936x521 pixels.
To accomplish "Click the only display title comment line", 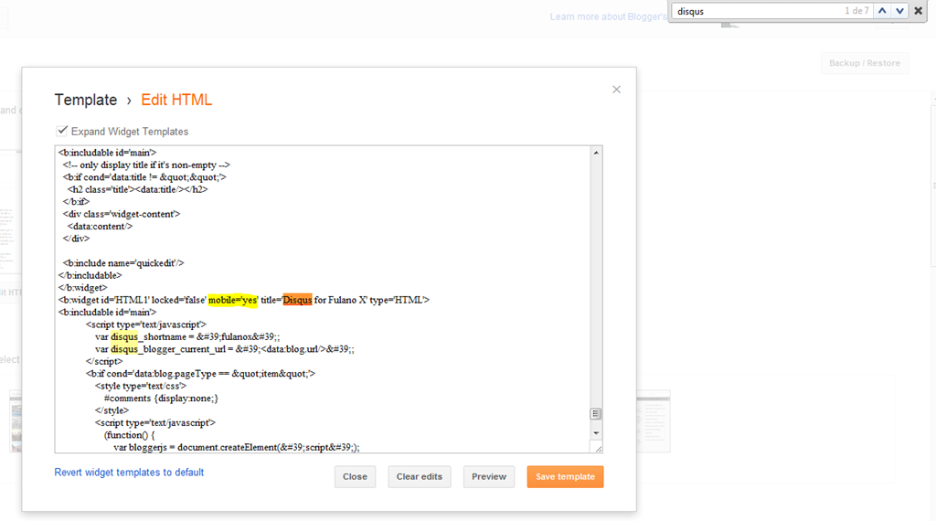I will point(146,165).
